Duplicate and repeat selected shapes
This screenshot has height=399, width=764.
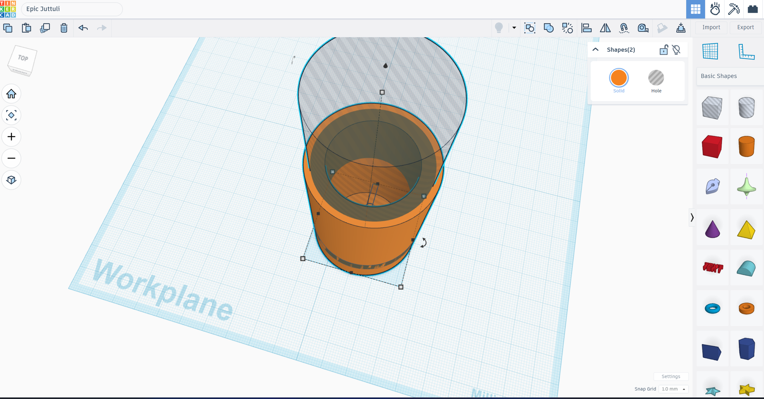[45, 28]
